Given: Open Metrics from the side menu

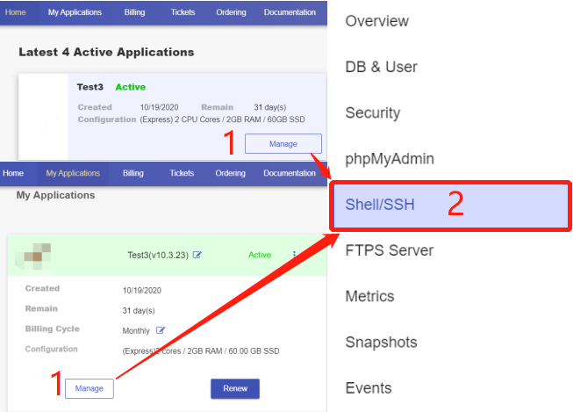Looking at the screenshot, I should pyautogui.click(x=369, y=296).
